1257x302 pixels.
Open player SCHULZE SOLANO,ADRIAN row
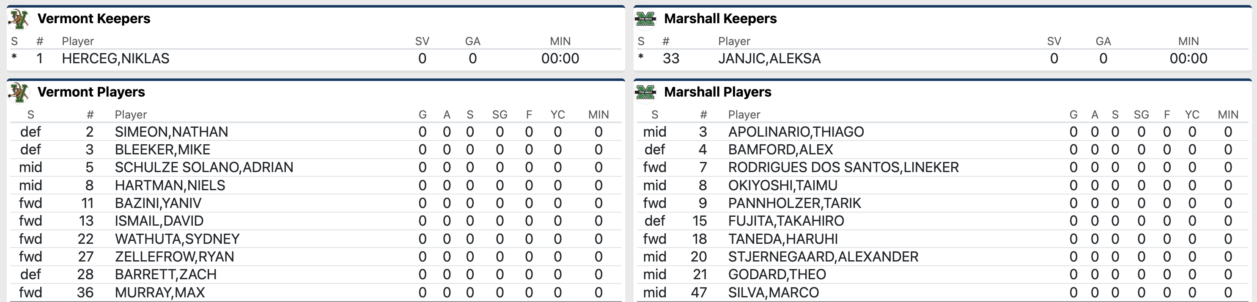click(204, 167)
